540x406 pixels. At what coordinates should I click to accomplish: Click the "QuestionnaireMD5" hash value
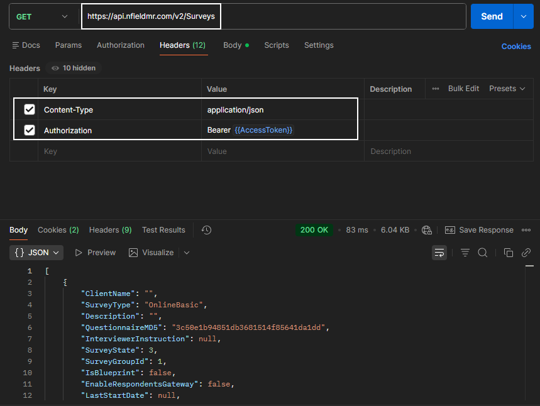pos(248,327)
